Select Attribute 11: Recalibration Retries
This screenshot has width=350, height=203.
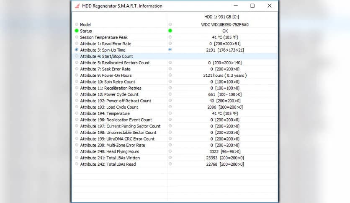coord(111,88)
